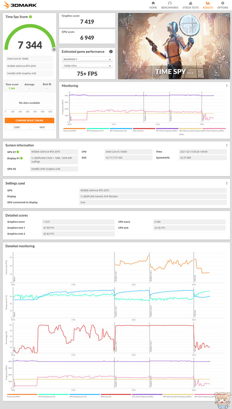The height and width of the screenshot is (409, 232).
Task: Click the Intel Core i5-10400 entry under score
Action: click(x=30, y=59)
